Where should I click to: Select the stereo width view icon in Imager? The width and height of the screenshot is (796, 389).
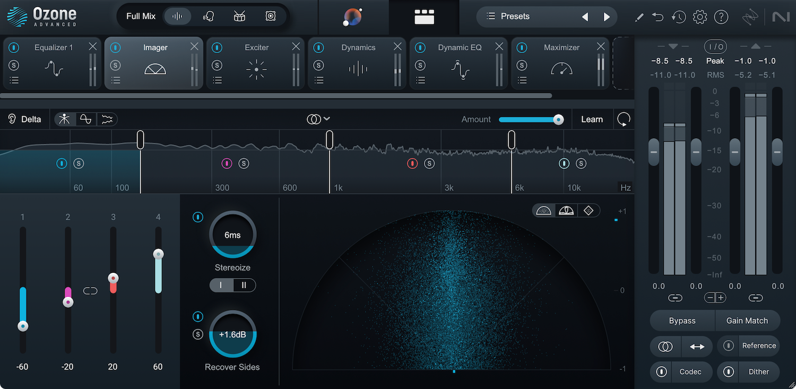[544, 210]
